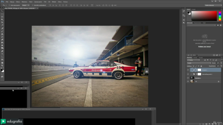
Task: Click lock all icon in Layers lock row
Action: pyautogui.click(x=201, y=66)
